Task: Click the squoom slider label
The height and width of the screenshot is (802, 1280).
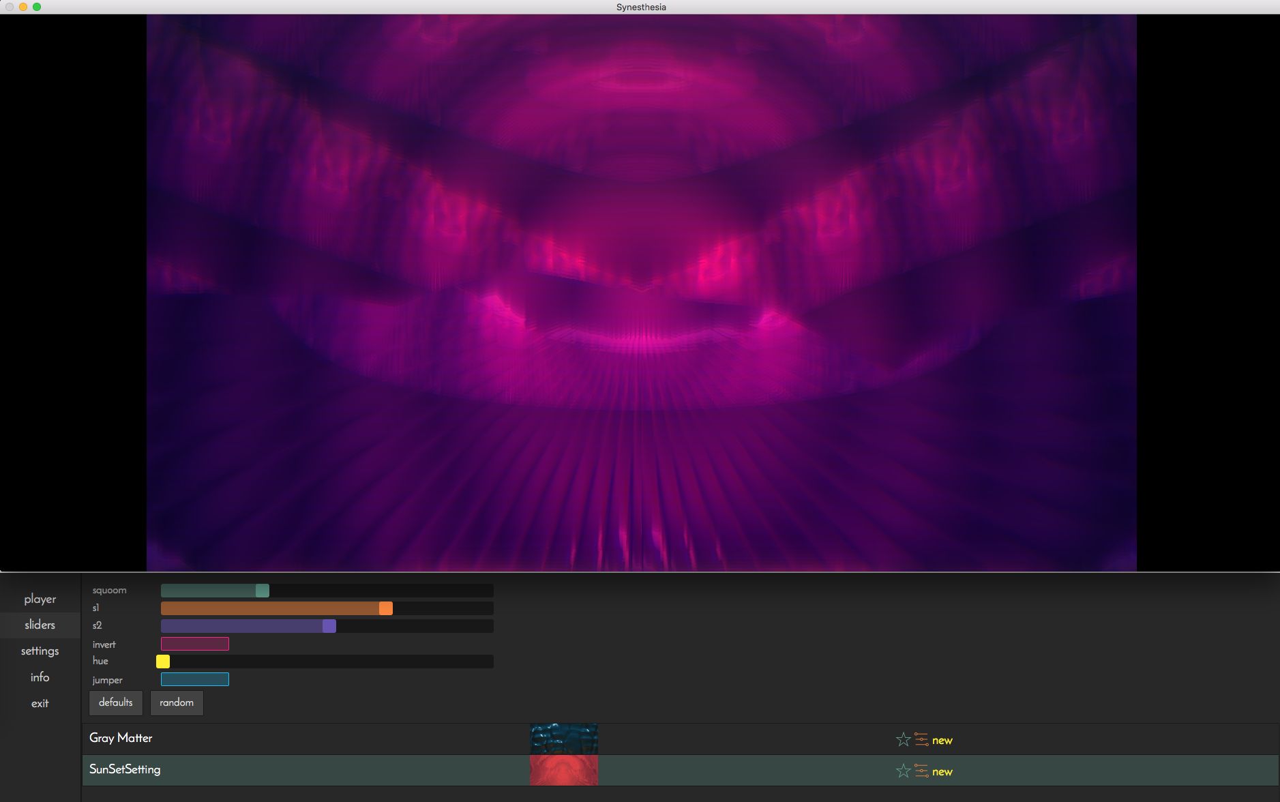Action: click(x=110, y=591)
